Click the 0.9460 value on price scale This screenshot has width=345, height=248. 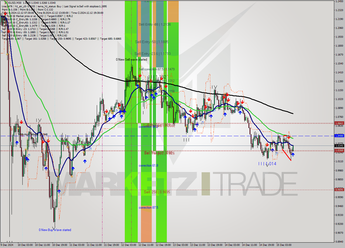[339, 206]
